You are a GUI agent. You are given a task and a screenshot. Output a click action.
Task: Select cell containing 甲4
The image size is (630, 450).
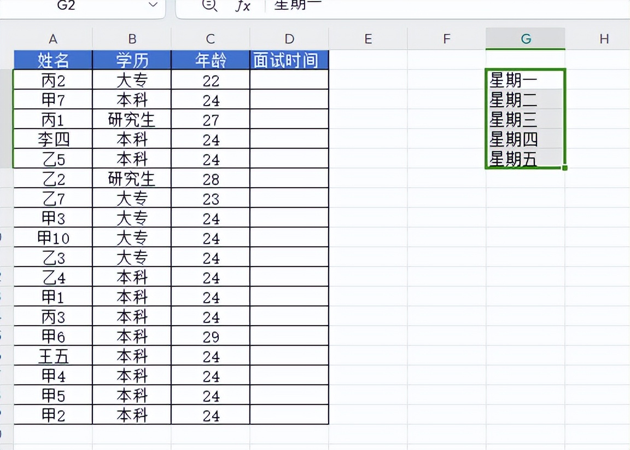tap(53, 375)
